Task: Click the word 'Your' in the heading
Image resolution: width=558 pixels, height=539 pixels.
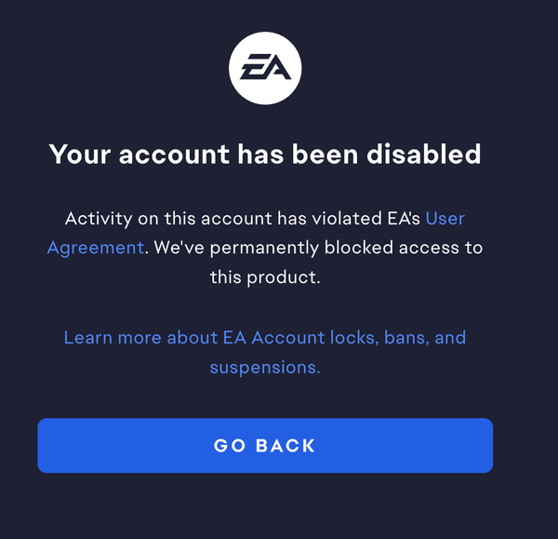Action: coord(80,155)
